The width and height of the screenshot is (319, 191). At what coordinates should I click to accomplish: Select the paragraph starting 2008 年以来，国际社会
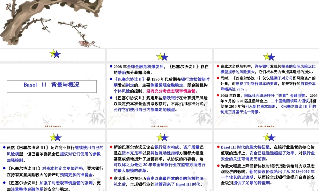tap(267, 103)
